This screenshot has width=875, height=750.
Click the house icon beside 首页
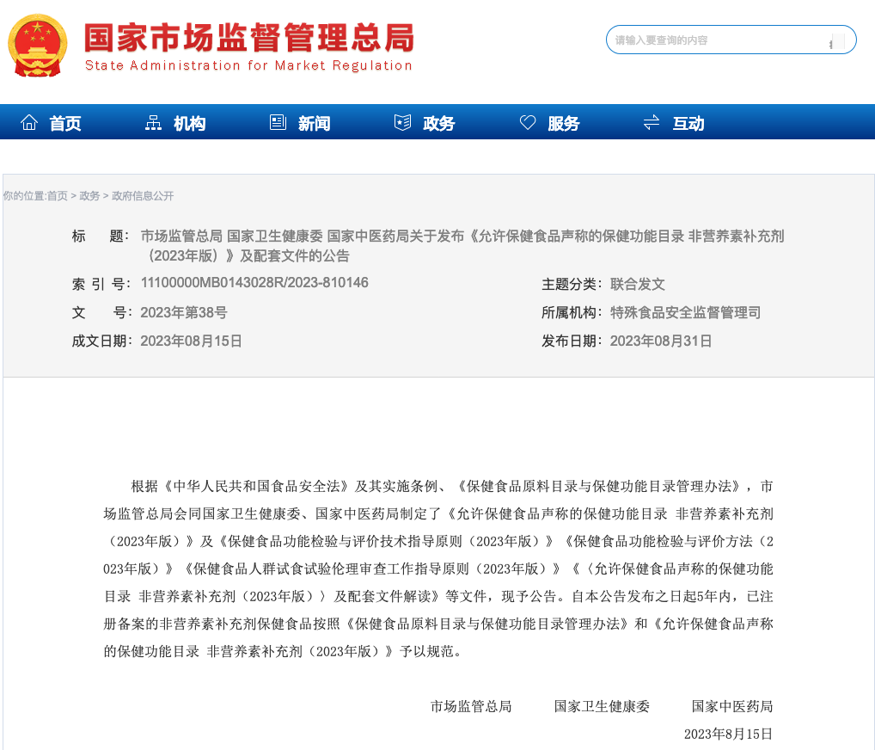29,122
